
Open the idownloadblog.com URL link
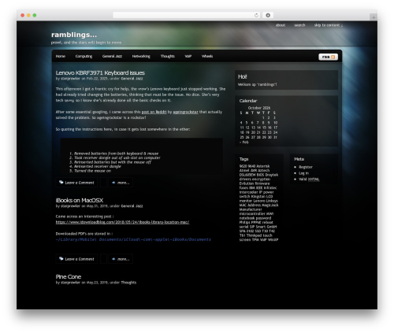(x=122, y=222)
